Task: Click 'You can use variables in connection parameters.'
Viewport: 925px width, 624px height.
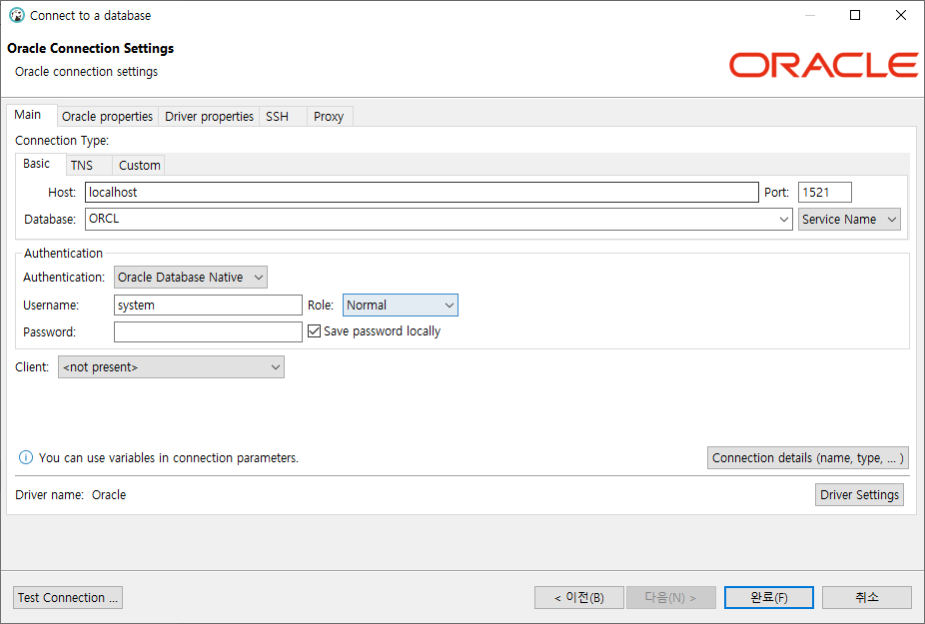Action: tap(169, 457)
